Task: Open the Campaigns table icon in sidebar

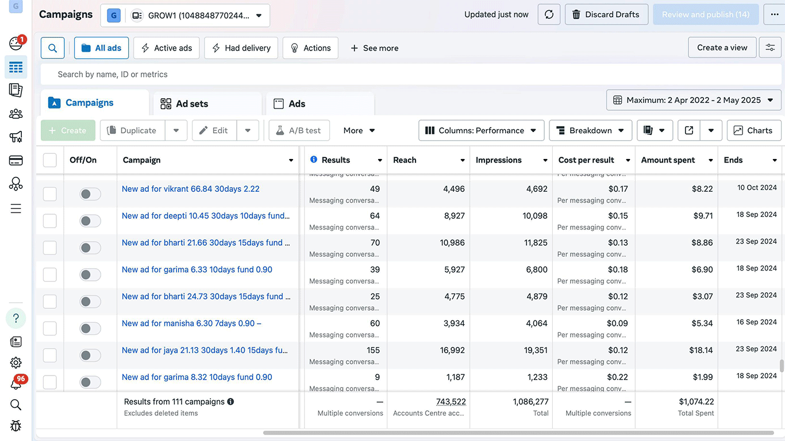Action: tap(16, 67)
